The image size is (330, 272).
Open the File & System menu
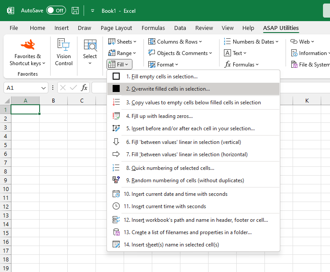click(310, 64)
